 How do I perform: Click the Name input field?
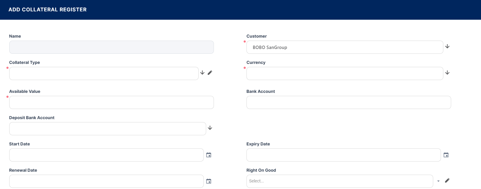111,47
